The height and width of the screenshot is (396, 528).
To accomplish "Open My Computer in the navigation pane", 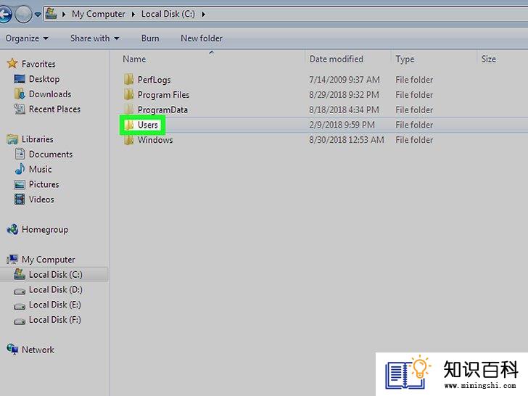I will 48,260.
